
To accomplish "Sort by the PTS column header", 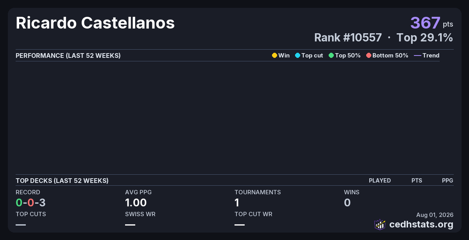I will 417,181.
